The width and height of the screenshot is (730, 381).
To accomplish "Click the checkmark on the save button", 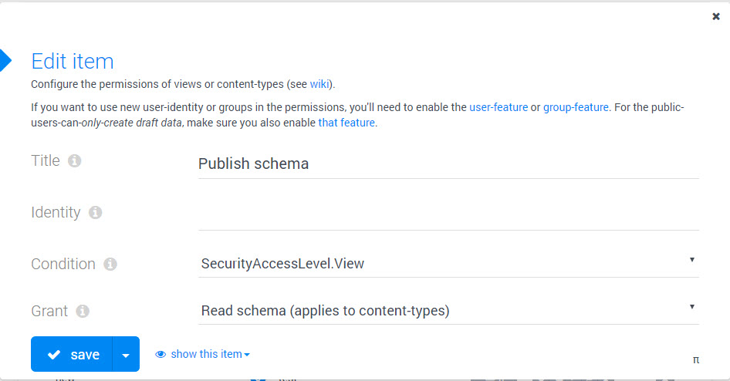I will coord(54,355).
